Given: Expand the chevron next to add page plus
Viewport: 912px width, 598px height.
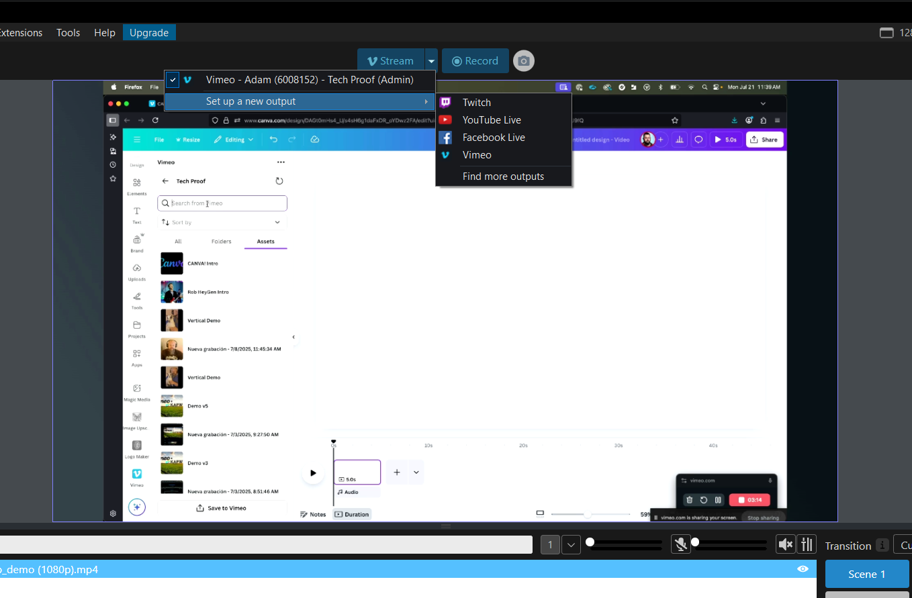Looking at the screenshot, I should (416, 472).
